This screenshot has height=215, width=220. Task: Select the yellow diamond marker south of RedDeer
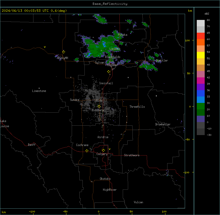coord(109,72)
